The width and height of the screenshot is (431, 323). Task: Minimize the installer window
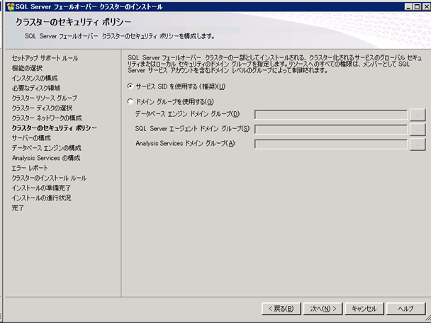409,6
